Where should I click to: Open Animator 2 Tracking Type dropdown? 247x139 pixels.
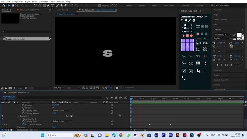(x=62, y=122)
